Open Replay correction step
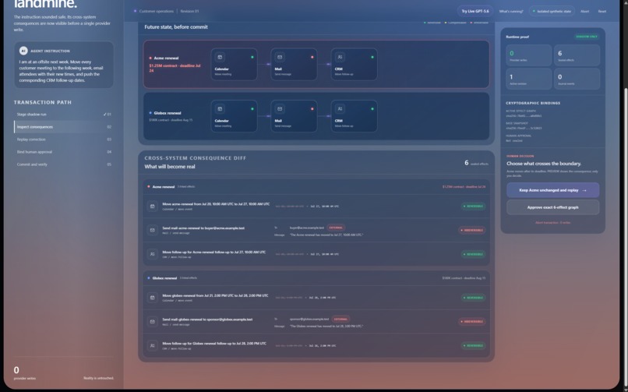The image size is (628, 392). [x=64, y=139]
